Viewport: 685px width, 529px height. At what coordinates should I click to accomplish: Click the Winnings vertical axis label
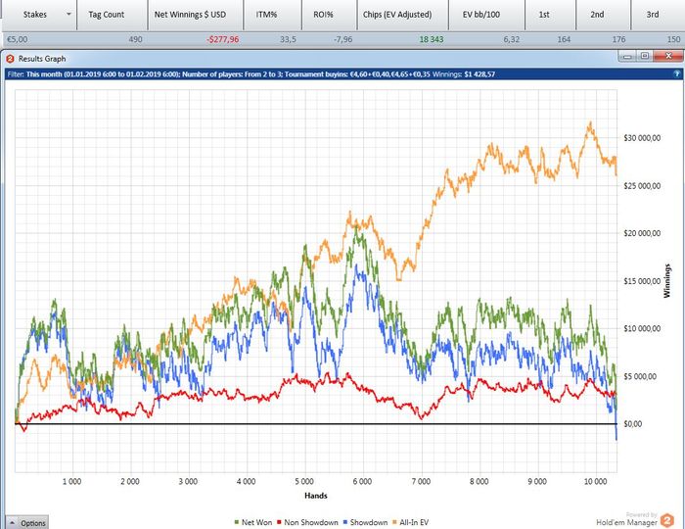[666, 281]
